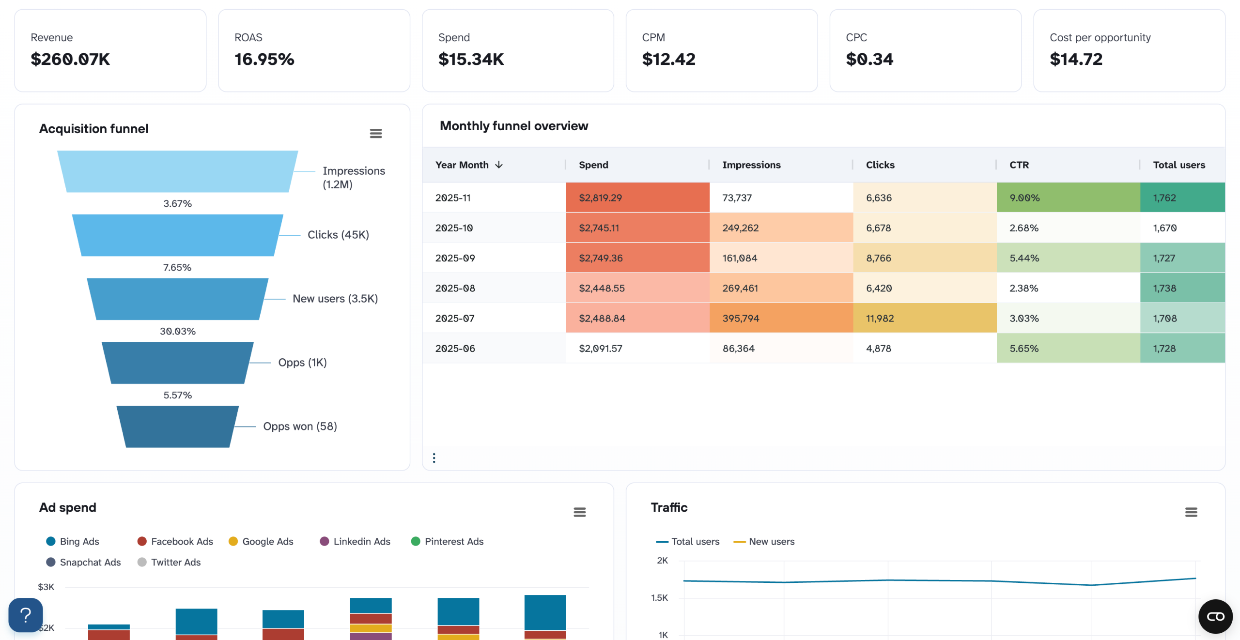Select the 2025-11 row date cell
The height and width of the screenshot is (640, 1240).
click(494, 198)
